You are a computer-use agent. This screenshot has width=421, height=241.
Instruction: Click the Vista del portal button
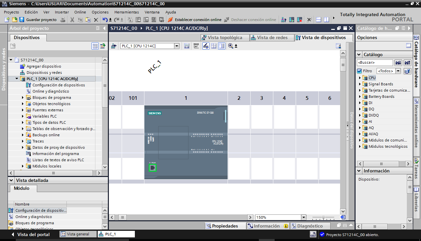(x=30, y=234)
